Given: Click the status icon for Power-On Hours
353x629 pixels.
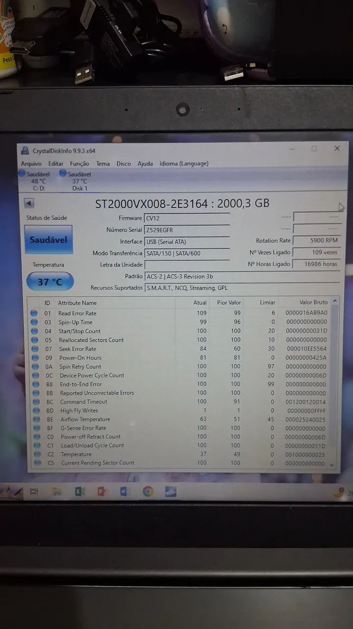Looking at the screenshot, I should pos(35,357).
